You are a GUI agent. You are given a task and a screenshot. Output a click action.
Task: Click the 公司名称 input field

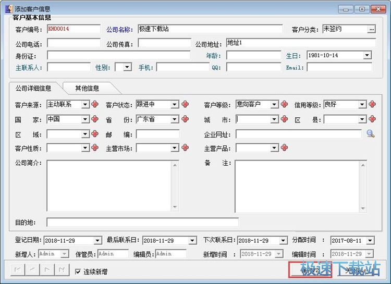(209, 29)
